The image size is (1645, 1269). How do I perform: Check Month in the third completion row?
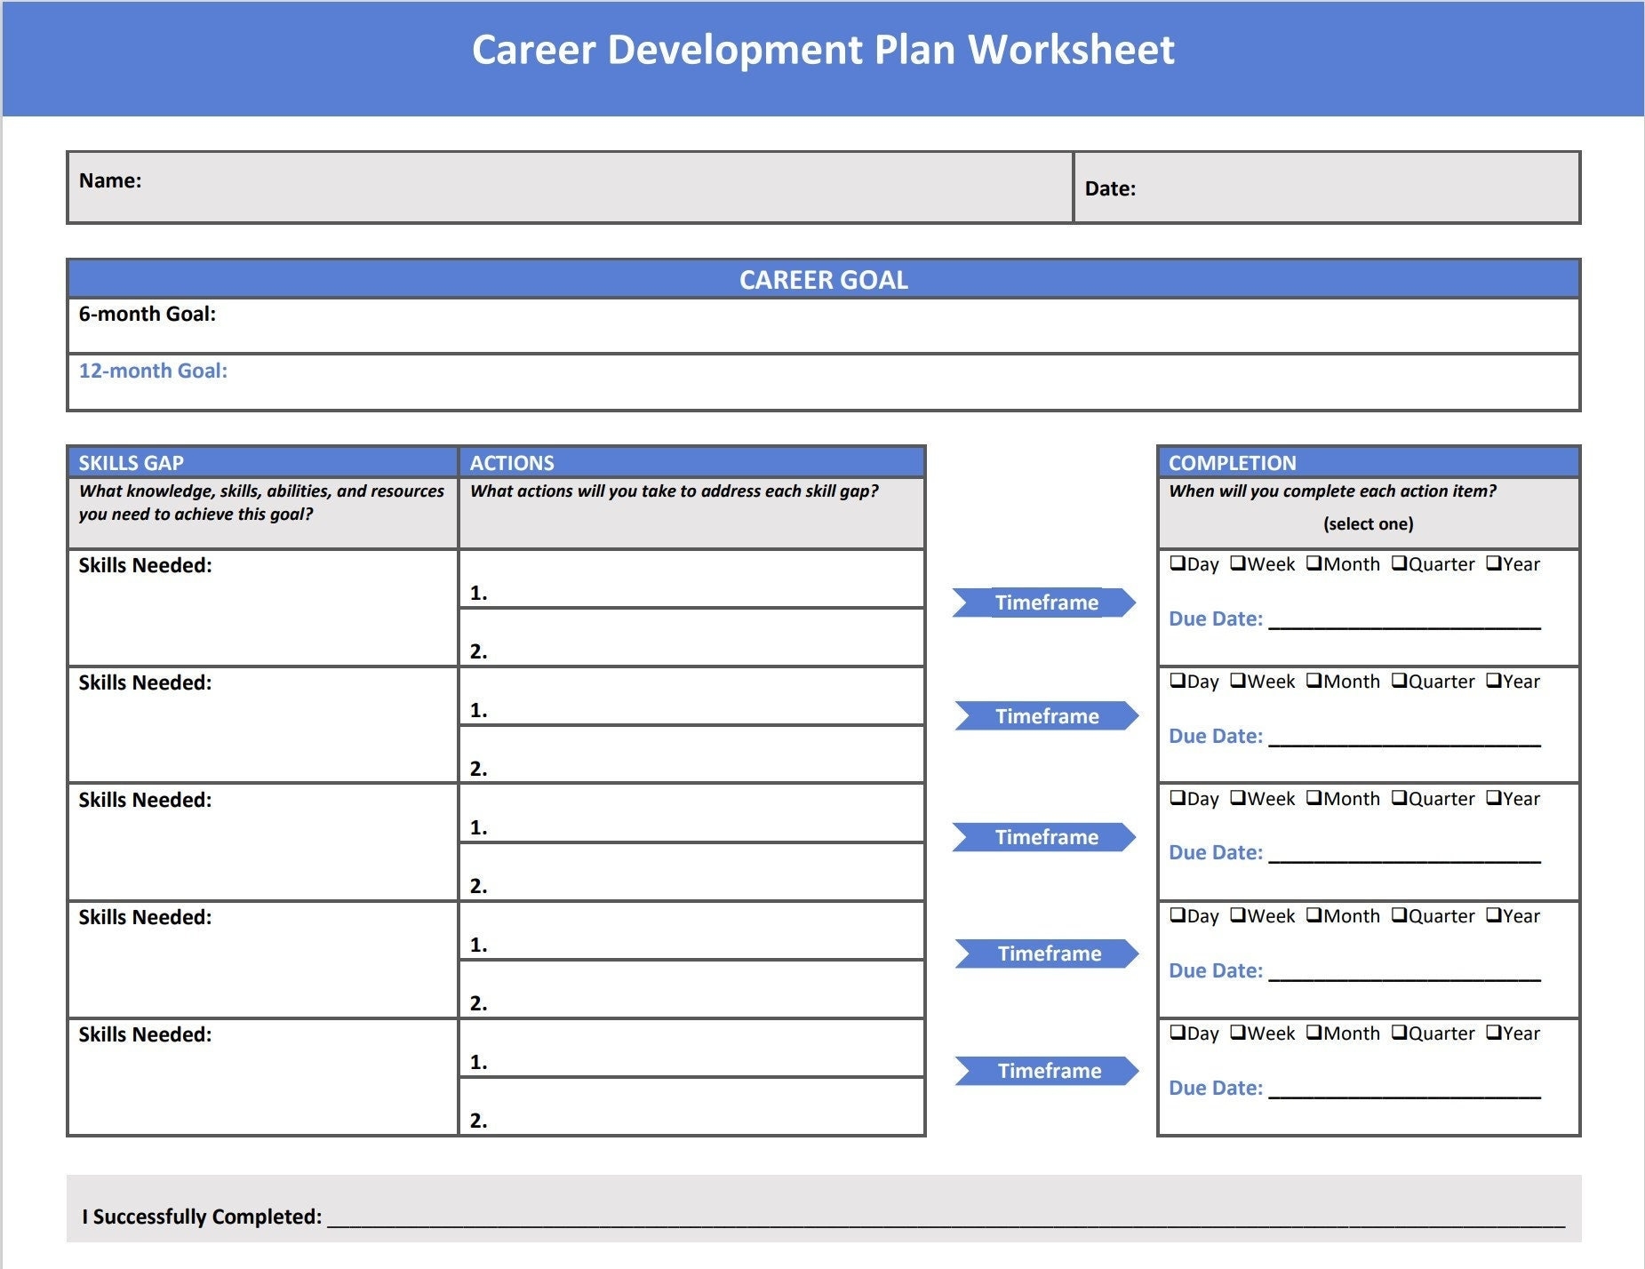(1314, 798)
